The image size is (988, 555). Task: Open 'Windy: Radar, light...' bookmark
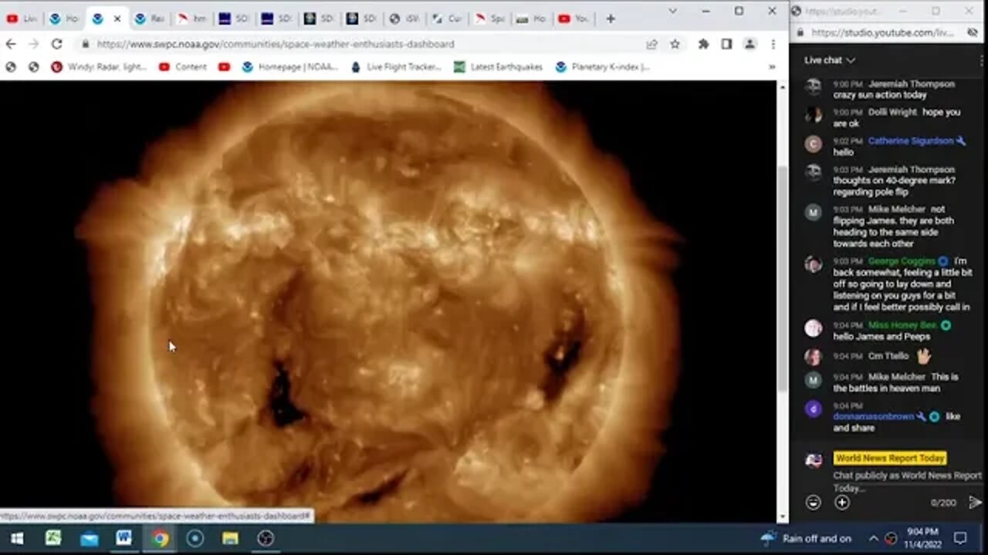pos(99,67)
